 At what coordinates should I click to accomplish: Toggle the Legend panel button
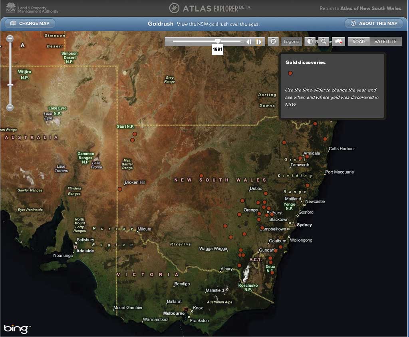291,42
